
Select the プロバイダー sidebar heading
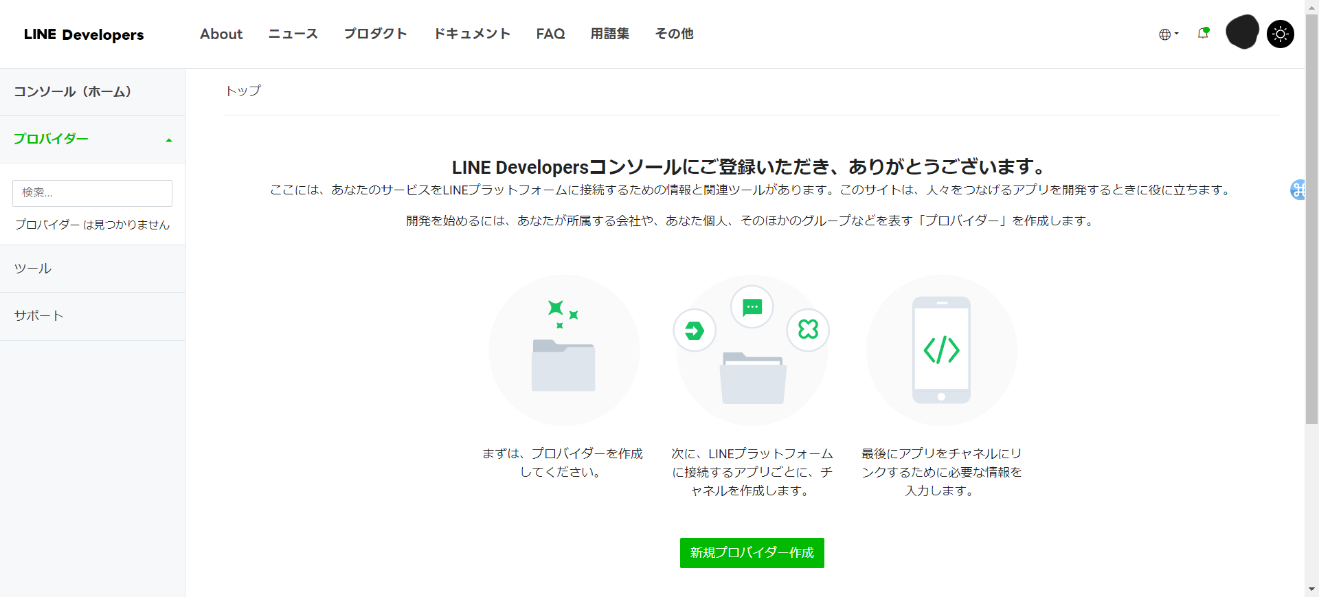click(x=52, y=139)
